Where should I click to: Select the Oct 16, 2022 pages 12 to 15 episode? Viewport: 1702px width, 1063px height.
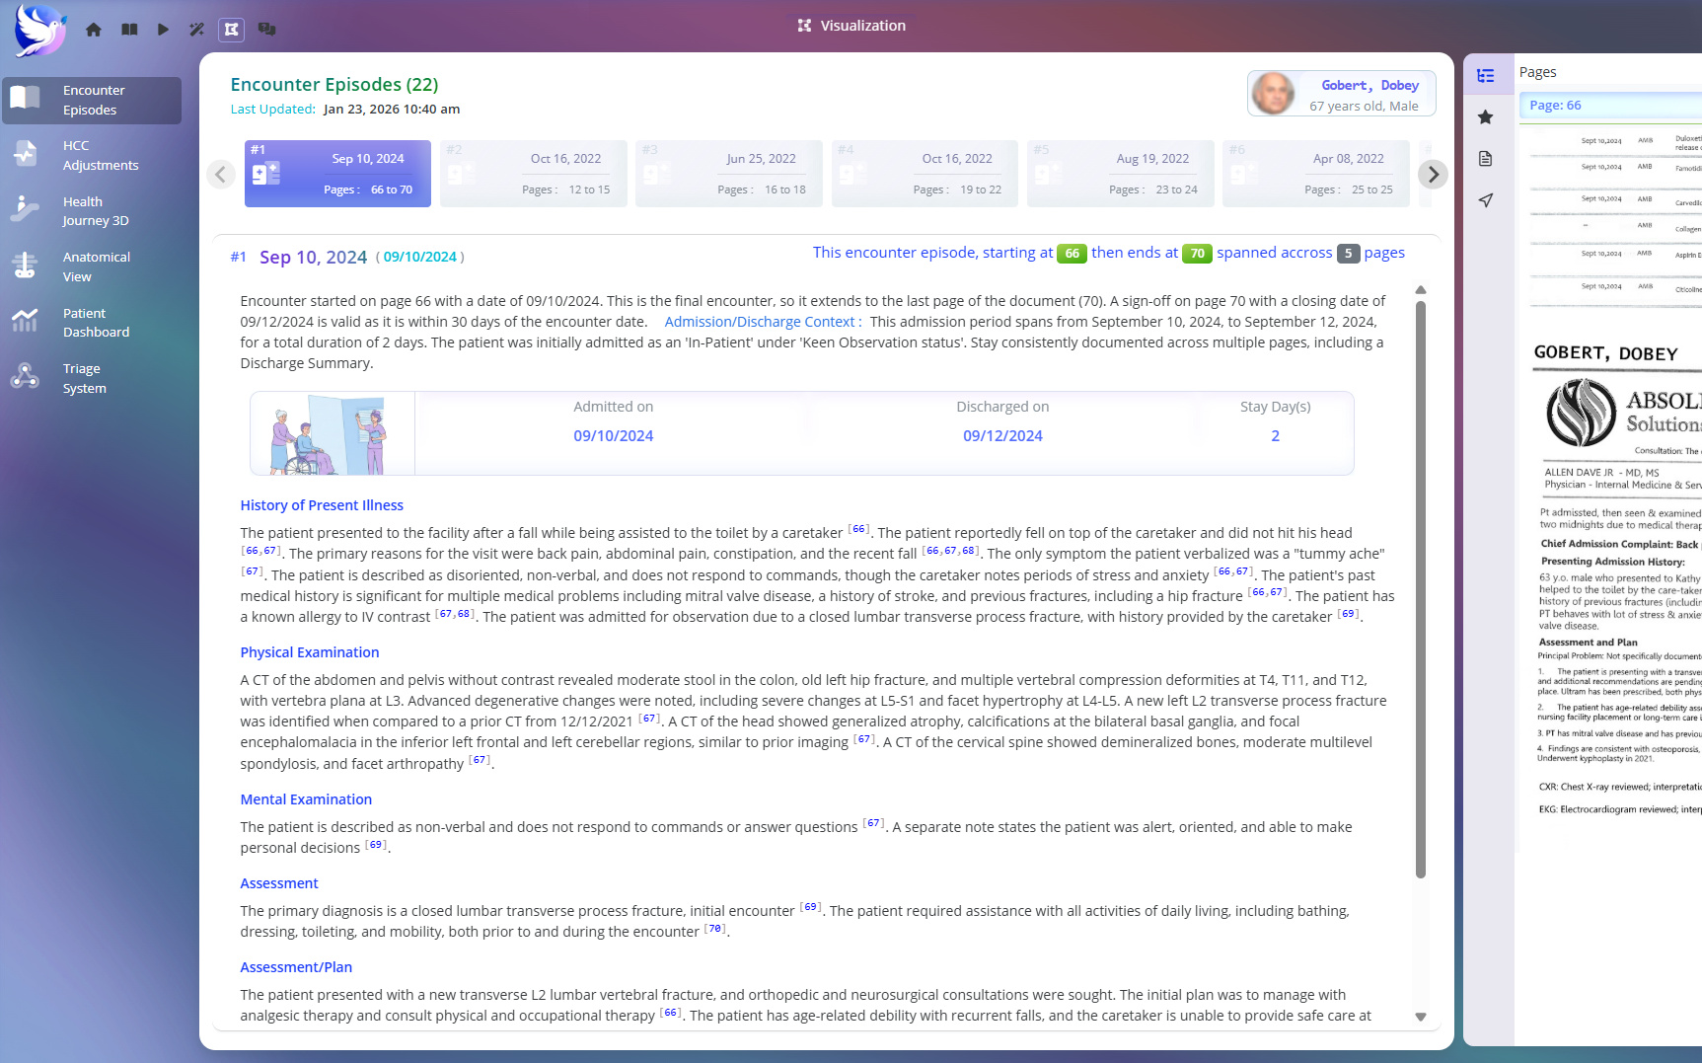click(533, 174)
